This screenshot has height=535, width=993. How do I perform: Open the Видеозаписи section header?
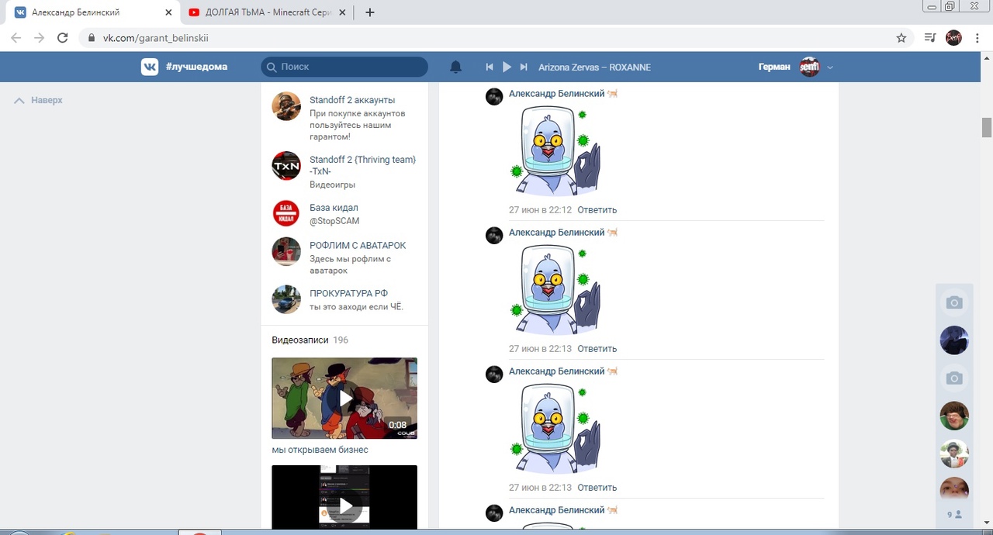point(299,340)
